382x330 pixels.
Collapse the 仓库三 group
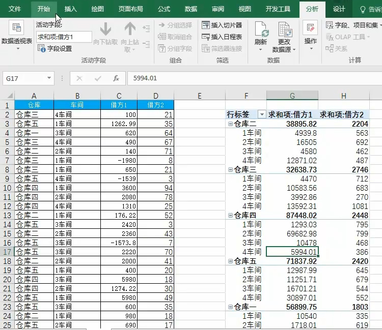click(230, 169)
